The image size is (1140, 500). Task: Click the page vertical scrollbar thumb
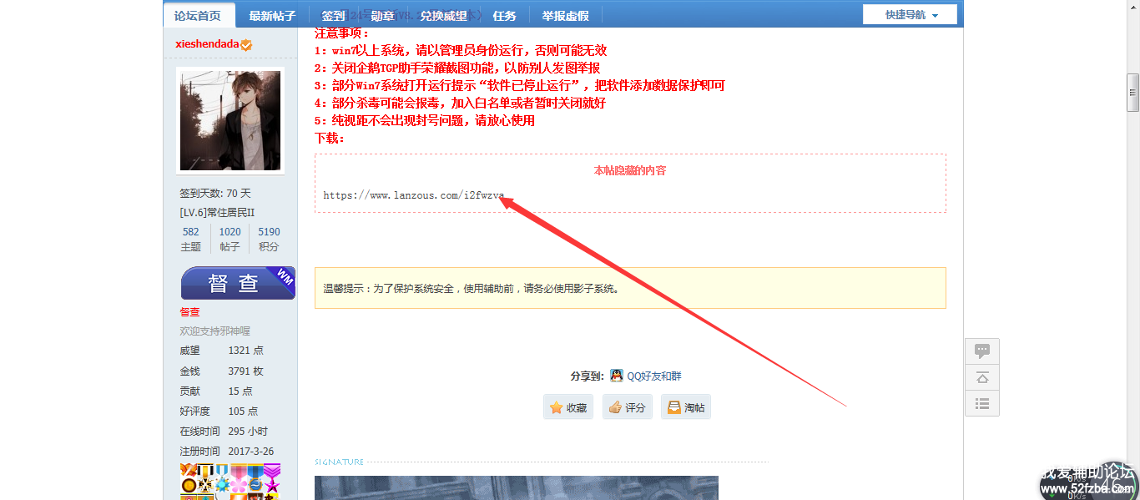pyautogui.click(x=1132, y=92)
